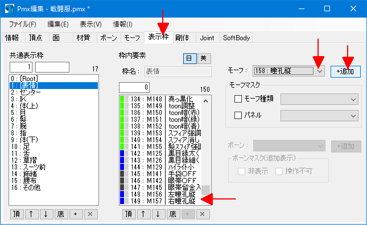
Task: Select element 149 : M157 右瞳孔縦
Action: pos(160,201)
